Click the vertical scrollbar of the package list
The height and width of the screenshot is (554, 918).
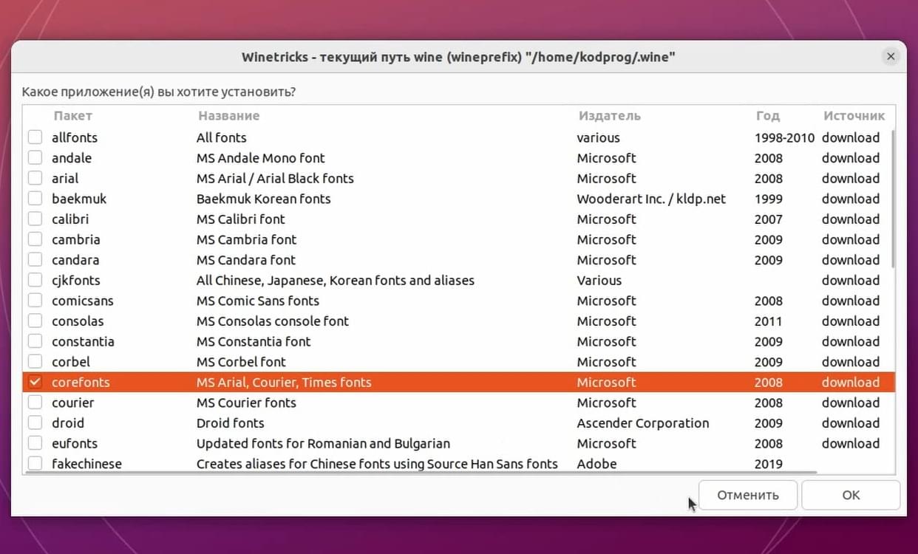[894, 199]
